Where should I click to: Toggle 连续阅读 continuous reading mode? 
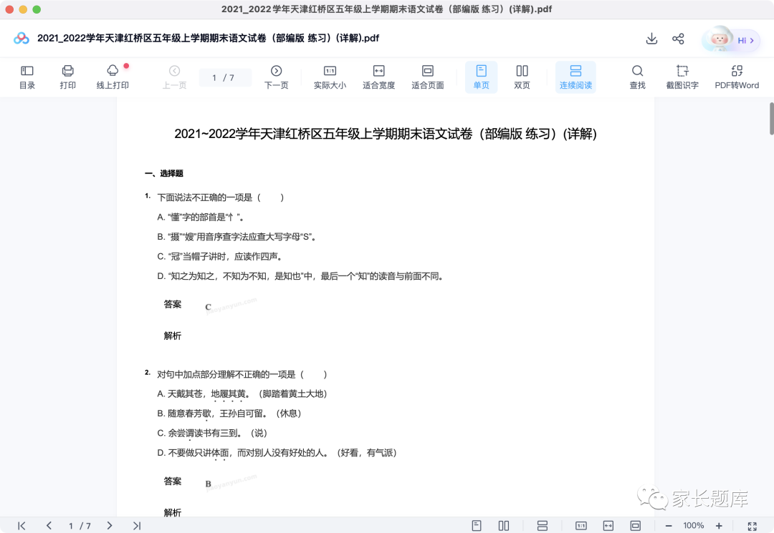pos(575,77)
